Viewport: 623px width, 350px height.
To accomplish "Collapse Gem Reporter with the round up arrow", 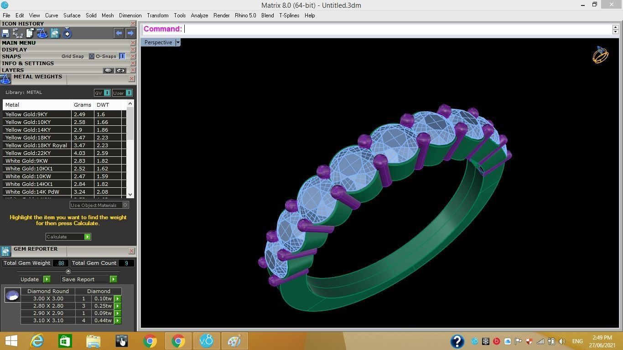I will (68, 271).
